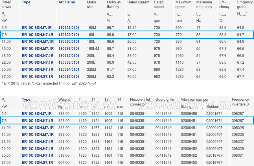Select rated current value '70.00'
This screenshot has height=166, width=254.
(132, 76)
